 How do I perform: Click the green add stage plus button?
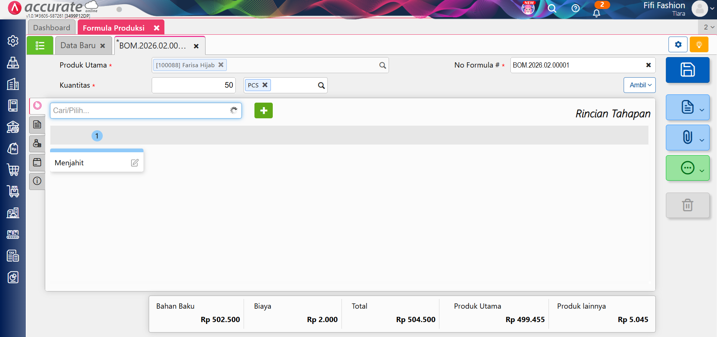[x=263, y=110]
